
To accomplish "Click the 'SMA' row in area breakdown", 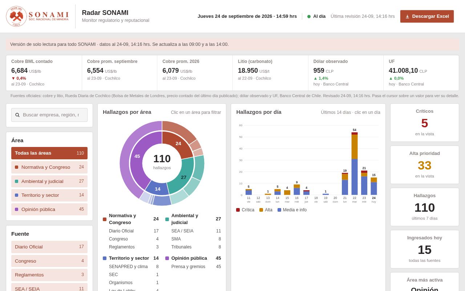I will click(x=196, y=239).
